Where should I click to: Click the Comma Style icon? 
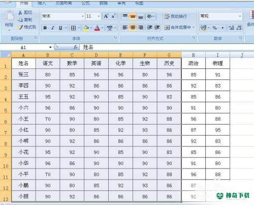click(223, 28)
